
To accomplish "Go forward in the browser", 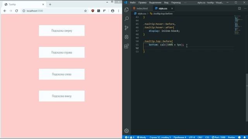I will tap(10, 11).
